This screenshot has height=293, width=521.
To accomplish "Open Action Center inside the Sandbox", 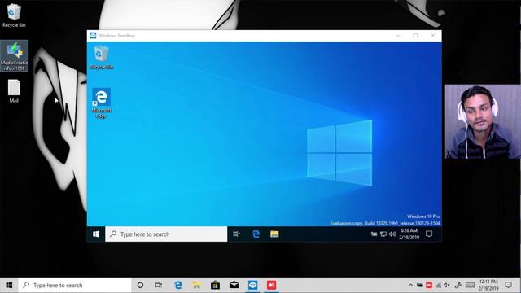I will coord(429,234).
